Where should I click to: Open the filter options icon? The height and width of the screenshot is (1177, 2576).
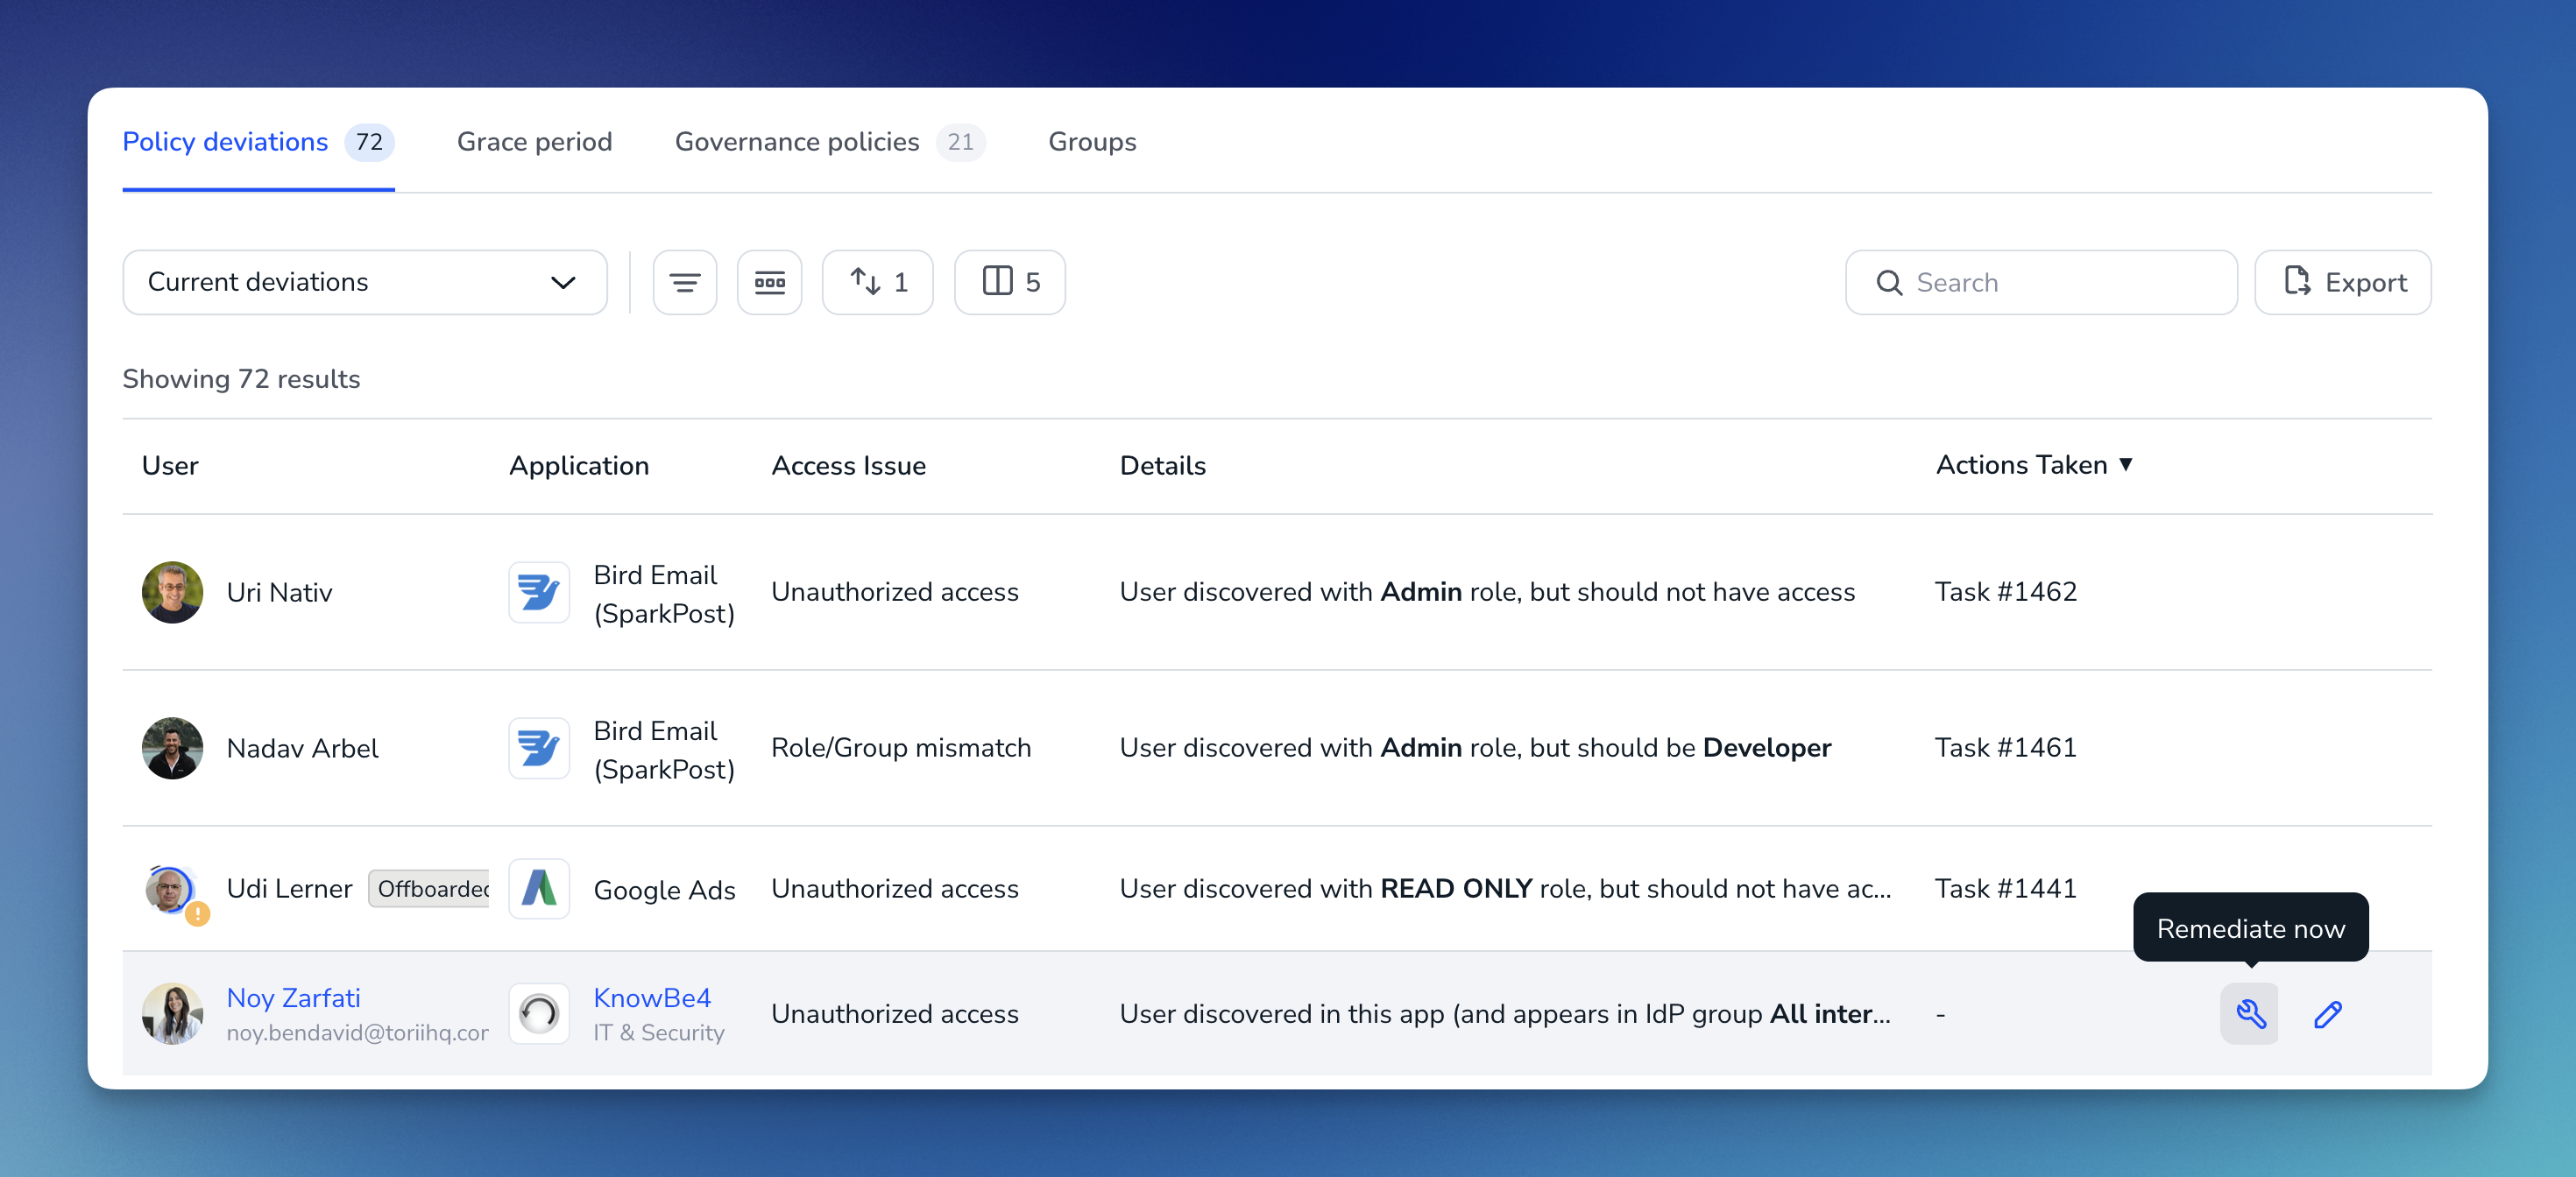(684, 283)
